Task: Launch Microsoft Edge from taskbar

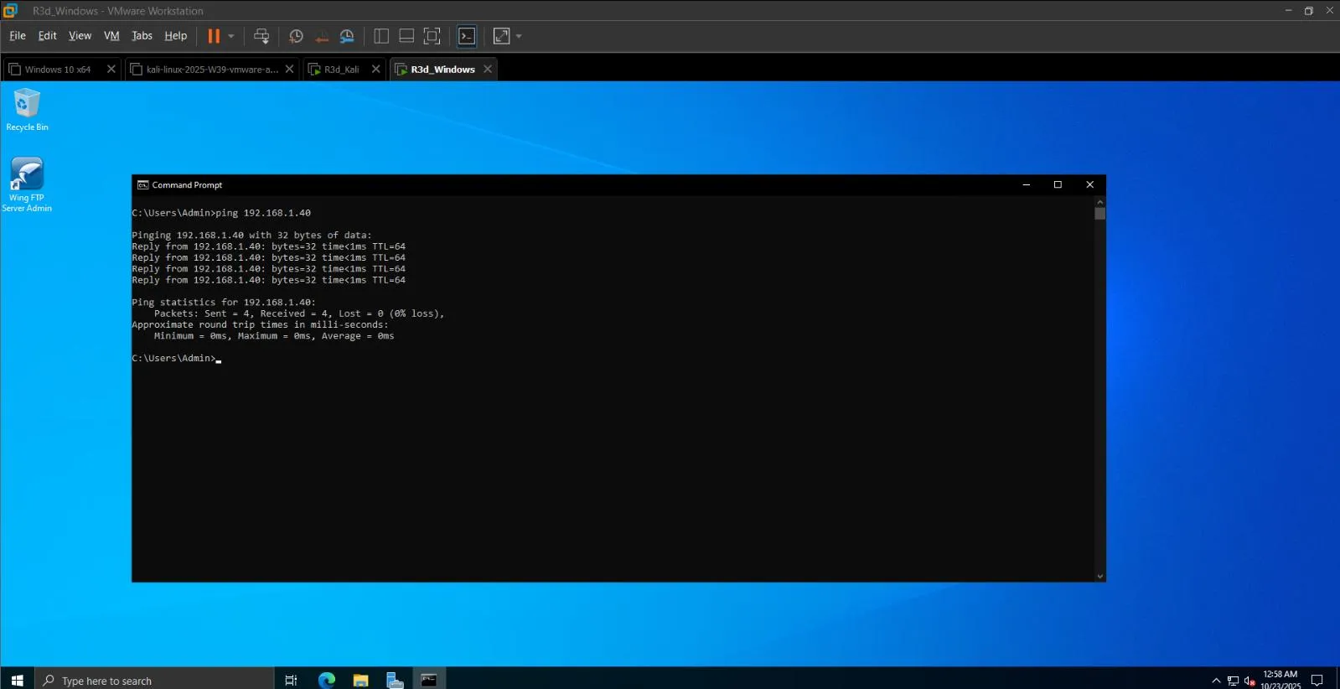Action: [x=327, y=680]
